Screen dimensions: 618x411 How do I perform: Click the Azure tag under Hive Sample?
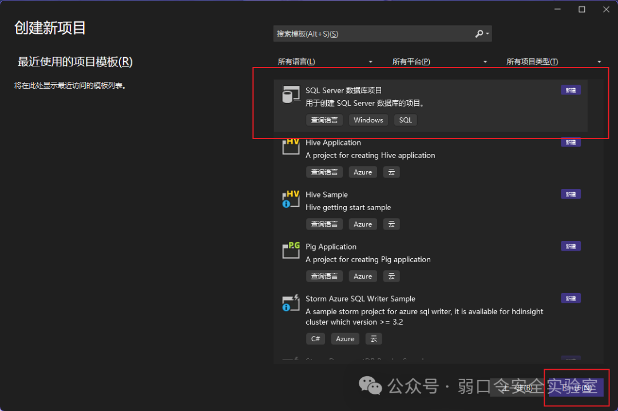[x=363, y=224]
